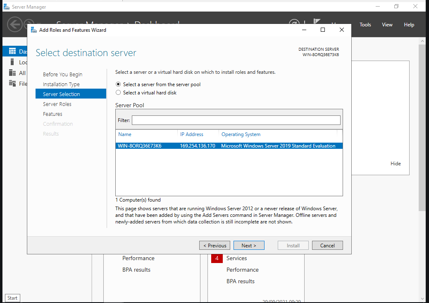429x303 pixels.
Task: Sort server pool by IP Address column
Action: (192, 134)
